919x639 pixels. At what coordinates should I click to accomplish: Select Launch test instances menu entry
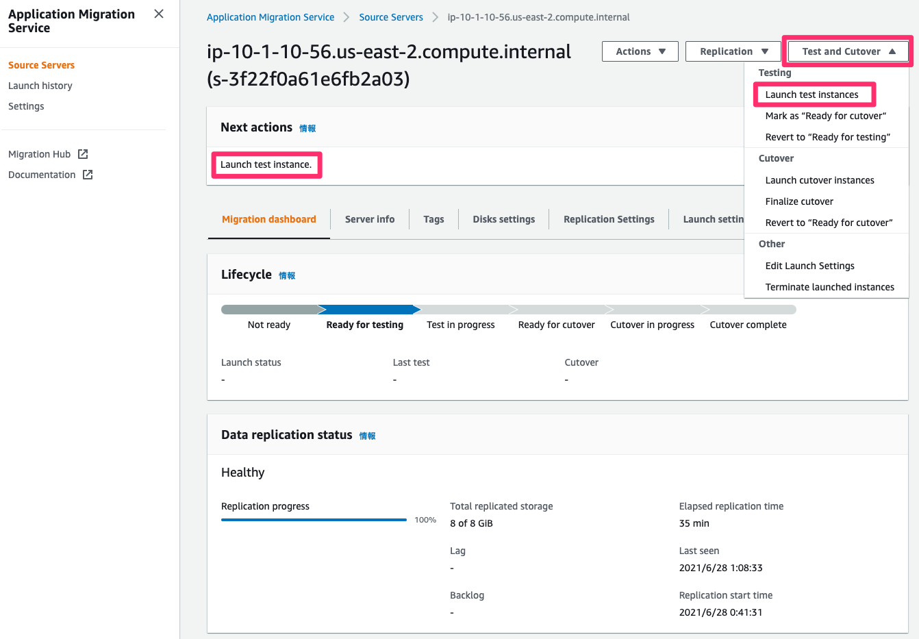tap(811, 95)
